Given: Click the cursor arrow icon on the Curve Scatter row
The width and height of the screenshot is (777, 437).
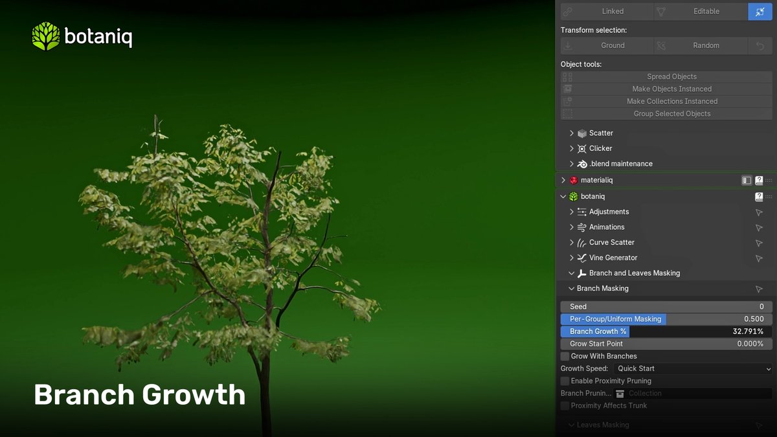Looking at the screenshot, I should coord(759,243).
